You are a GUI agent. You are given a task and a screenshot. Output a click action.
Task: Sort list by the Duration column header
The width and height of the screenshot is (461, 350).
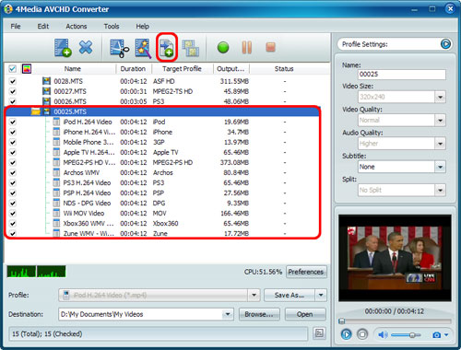133,69
